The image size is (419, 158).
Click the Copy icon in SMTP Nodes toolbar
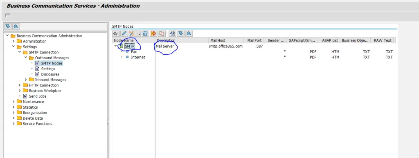pos(162,33)
